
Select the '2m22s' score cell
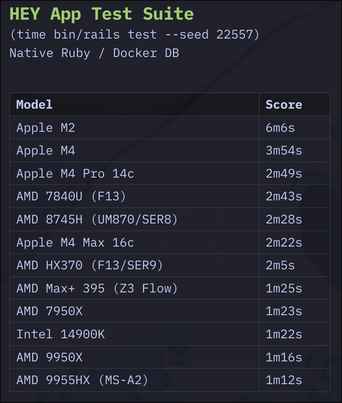point(295,242)
